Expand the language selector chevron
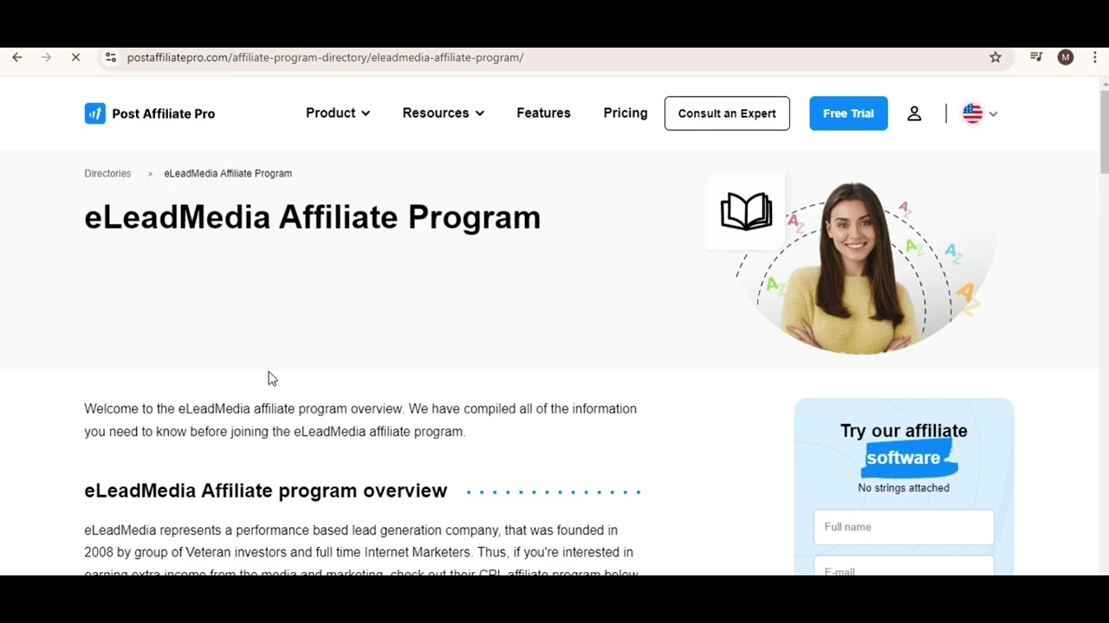Screen dimensions: 1109x623 [993, 114]
